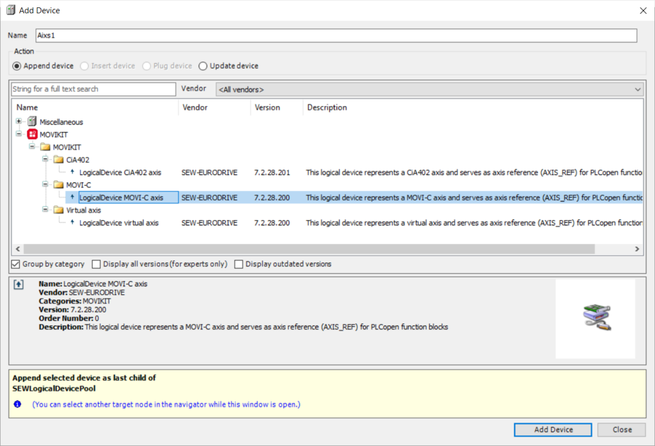Screen dimensions: 655x446
Task: Enable Display all versions checkbox
Action: (x=97, y=264)
